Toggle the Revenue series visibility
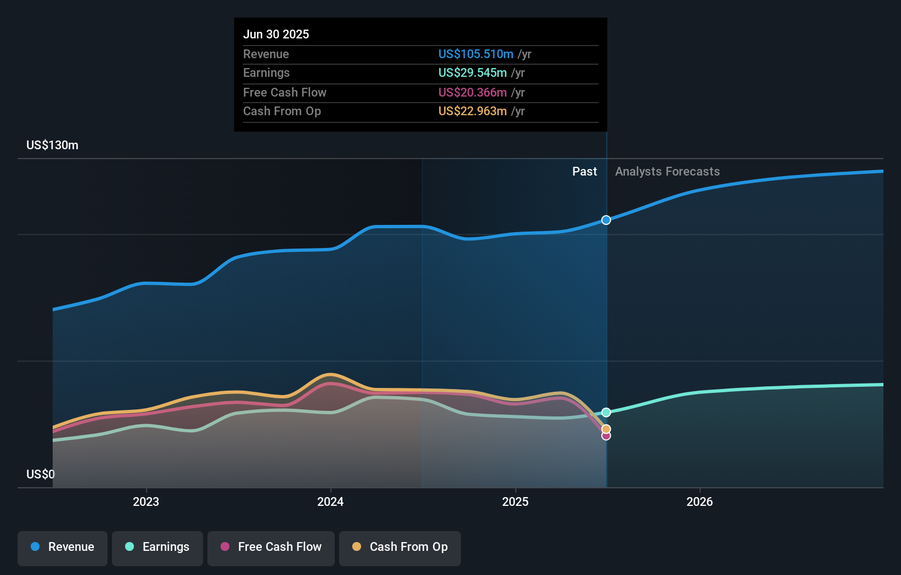The height and width of the screenshot is (575, 901). pos(62,548)
